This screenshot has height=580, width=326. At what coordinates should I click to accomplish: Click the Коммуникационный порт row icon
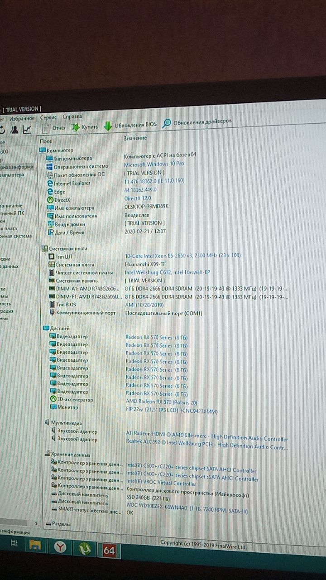click(52, 314)
